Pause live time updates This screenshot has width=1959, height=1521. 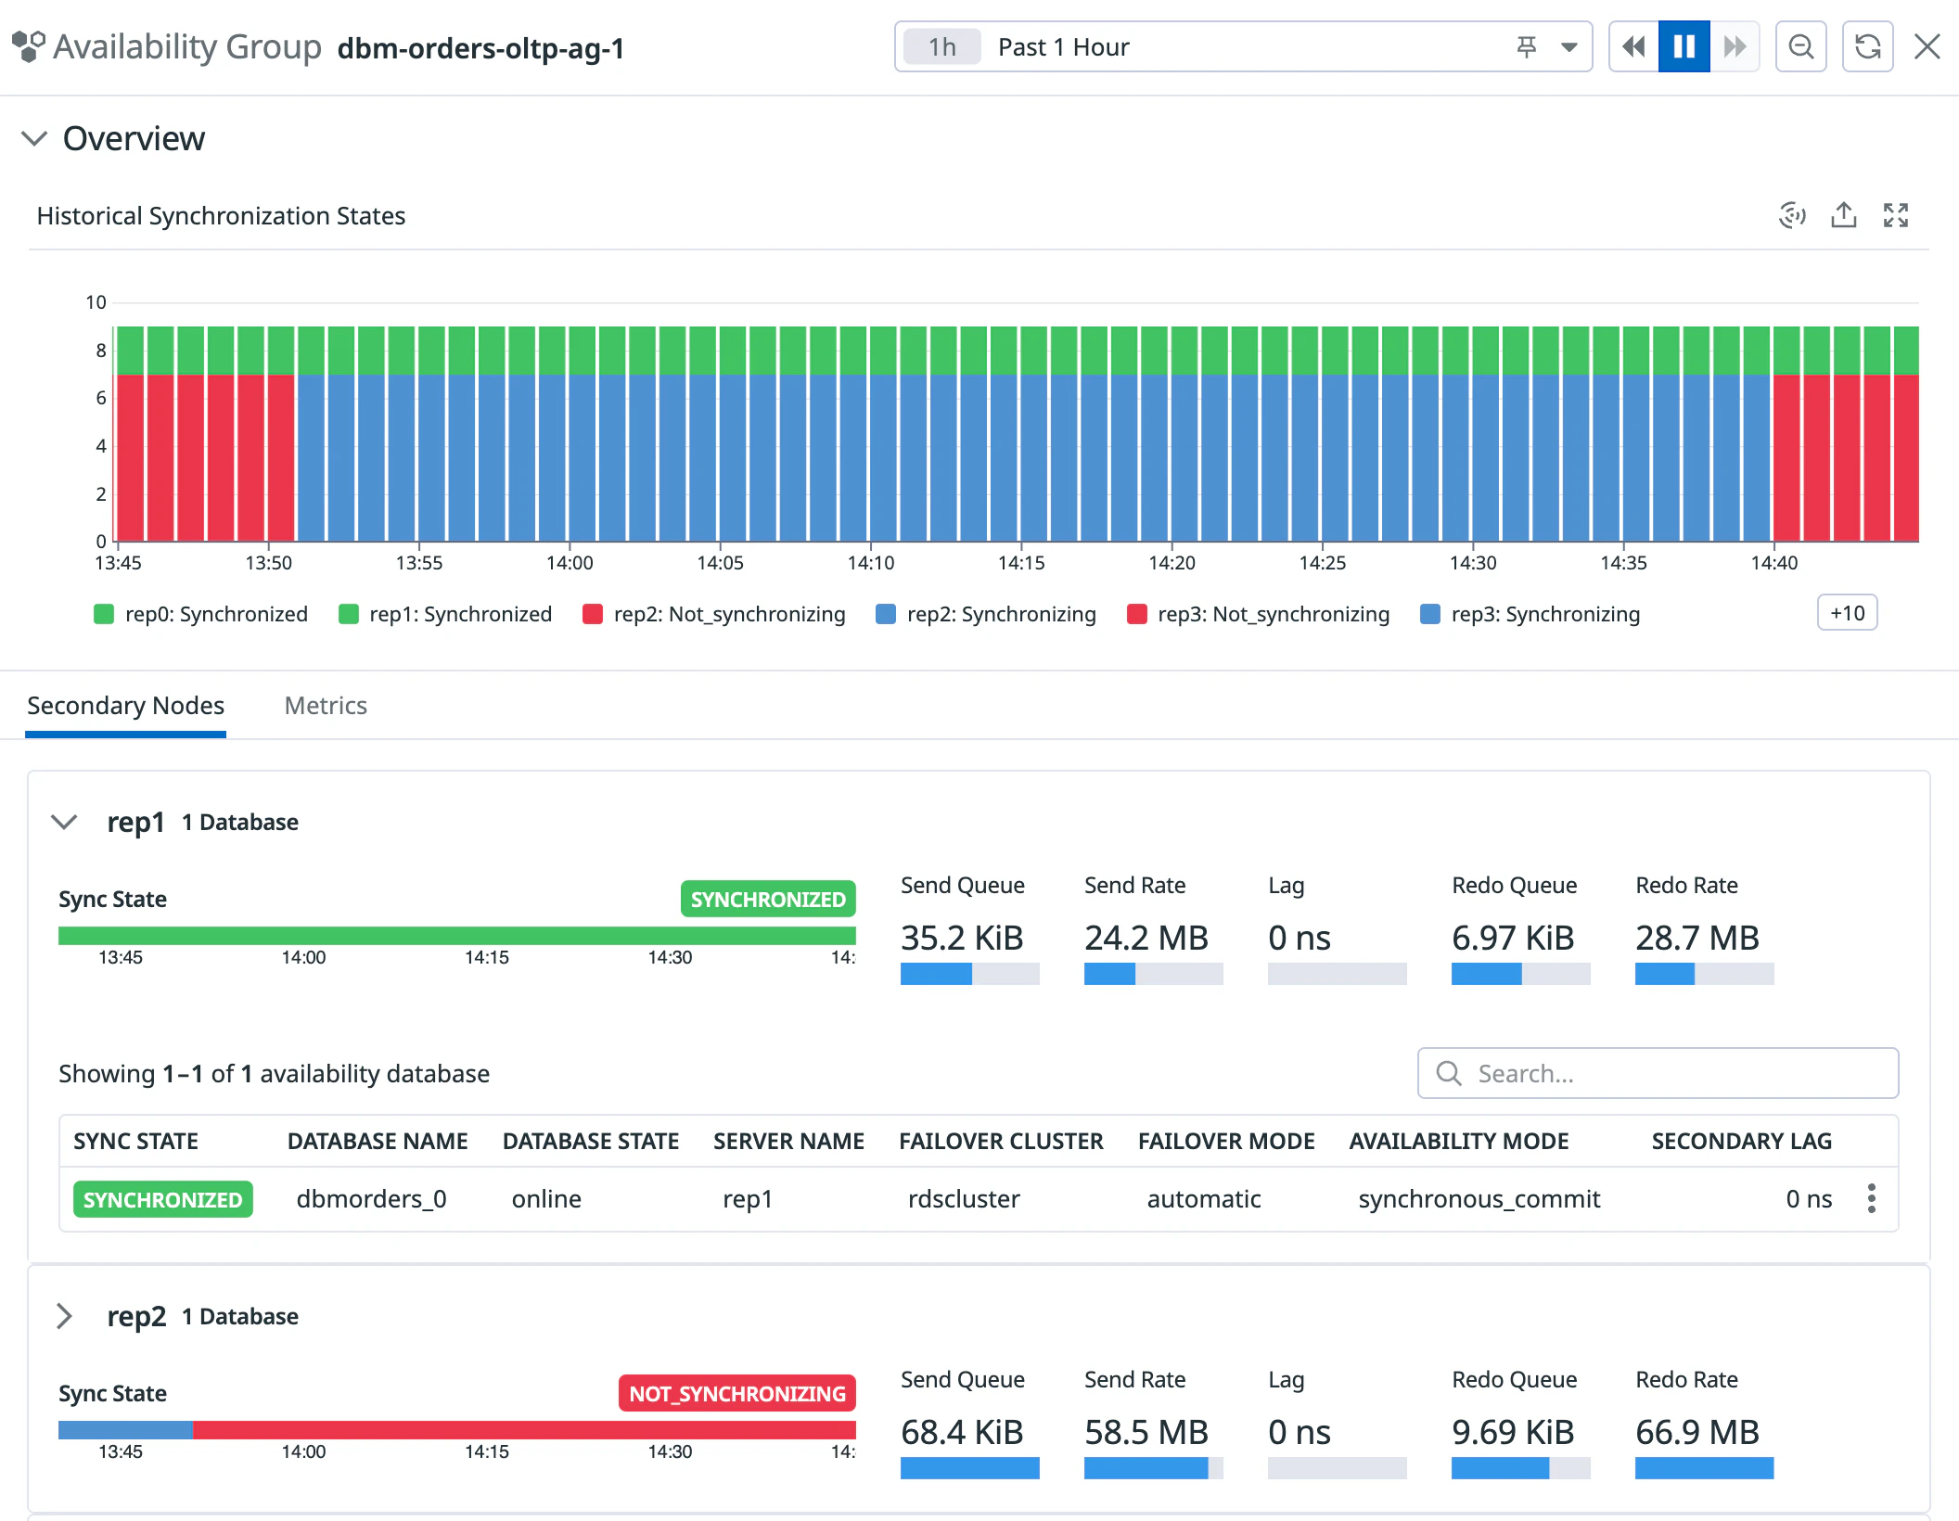coord(1684,46)
